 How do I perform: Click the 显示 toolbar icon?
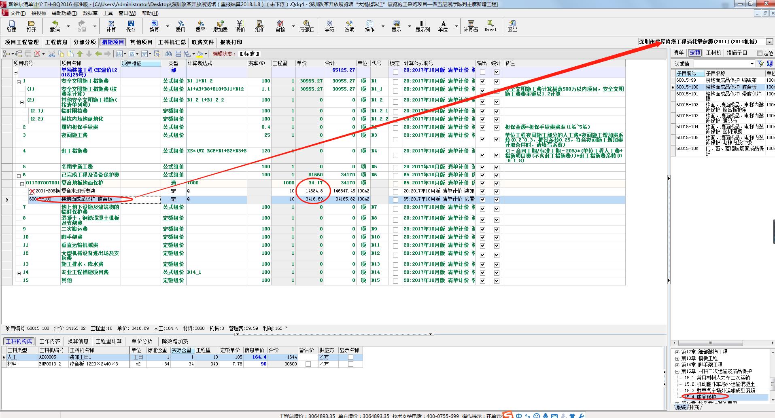click(396, 26)
